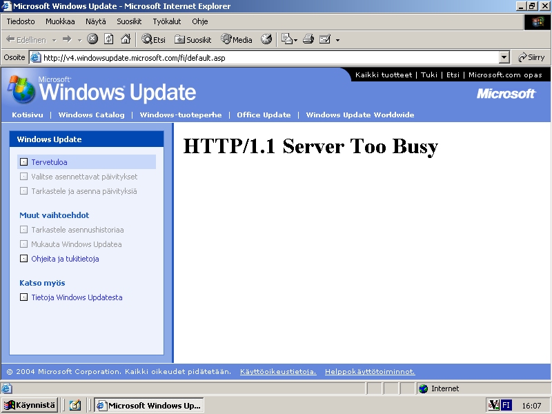Click the Ohjeita ja tukitietoja link
The height and width of the screenshot is (414, 552).
(65, 259)
